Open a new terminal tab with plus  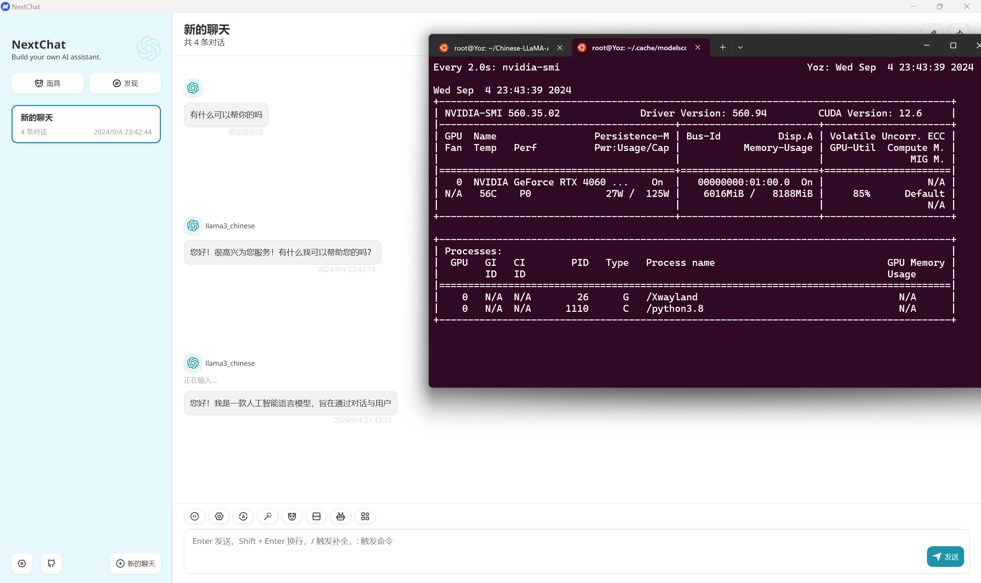pyautogui.click(x=722, y=47)
